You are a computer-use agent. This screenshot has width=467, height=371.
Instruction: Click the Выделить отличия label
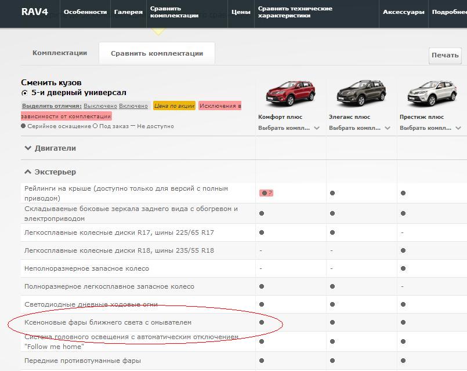(52, 106)
